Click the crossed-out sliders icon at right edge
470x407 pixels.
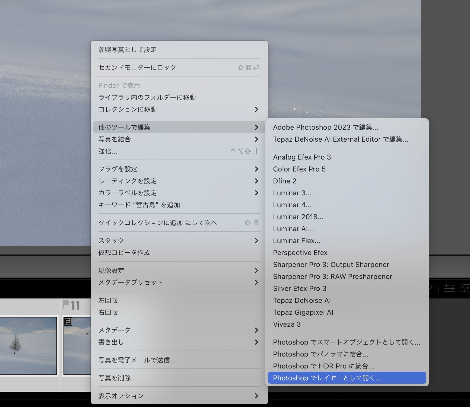tap(464, 288)
